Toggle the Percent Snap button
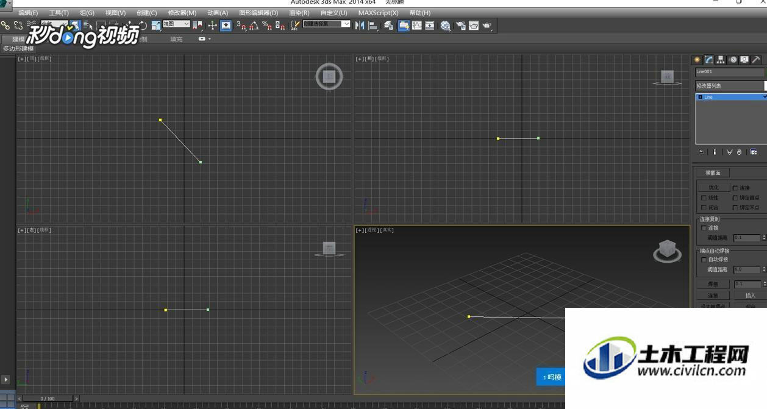Viewport: 767px width, 409px height. click(267, 25)
